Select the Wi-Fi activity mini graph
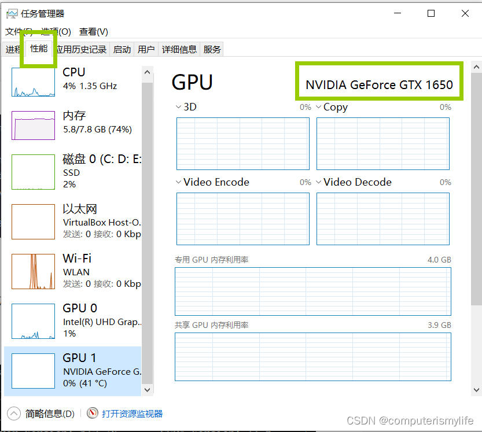 (x=33, y=271)
